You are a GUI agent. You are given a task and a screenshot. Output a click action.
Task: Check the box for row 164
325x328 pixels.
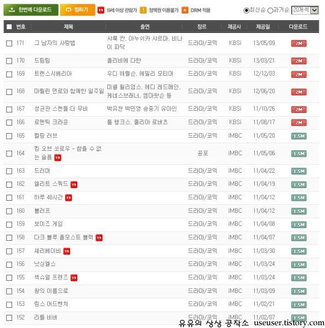tap(9, 154)
